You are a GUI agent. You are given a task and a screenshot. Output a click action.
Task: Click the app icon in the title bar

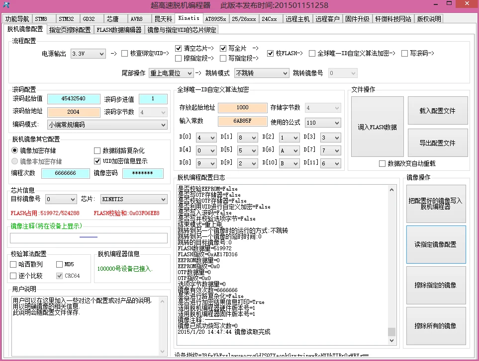coord(6,5)
